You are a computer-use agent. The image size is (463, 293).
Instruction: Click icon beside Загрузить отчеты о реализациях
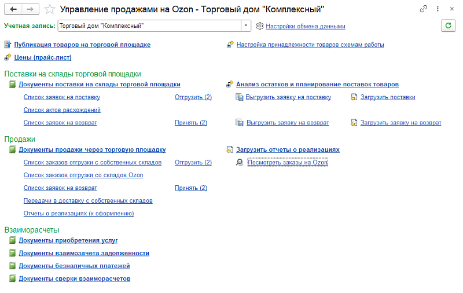pos(230,150)
